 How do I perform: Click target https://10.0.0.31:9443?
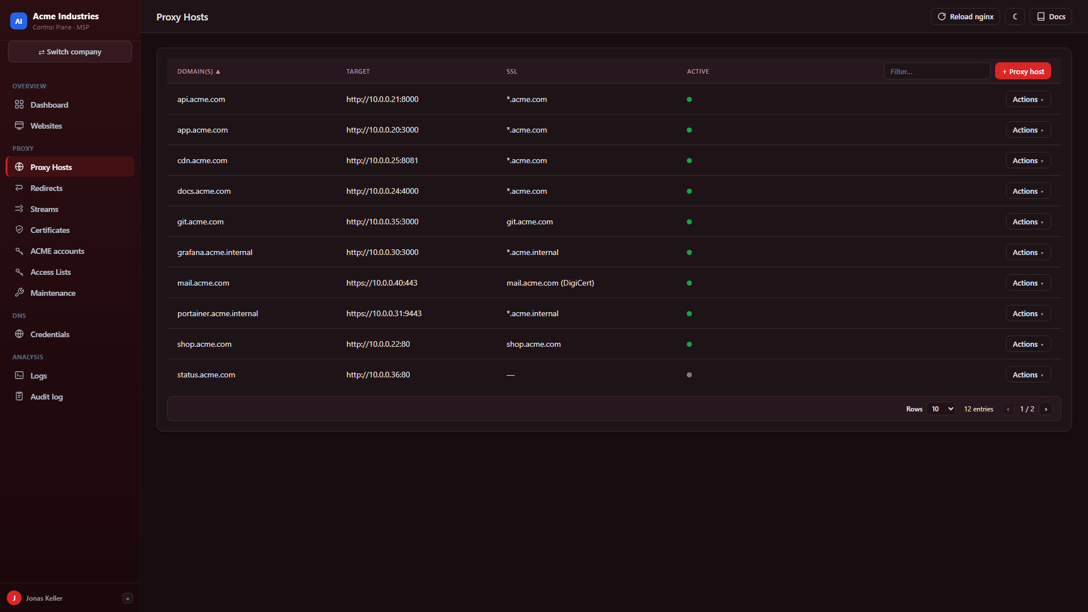pyautogui.click(x=384, y=313)
